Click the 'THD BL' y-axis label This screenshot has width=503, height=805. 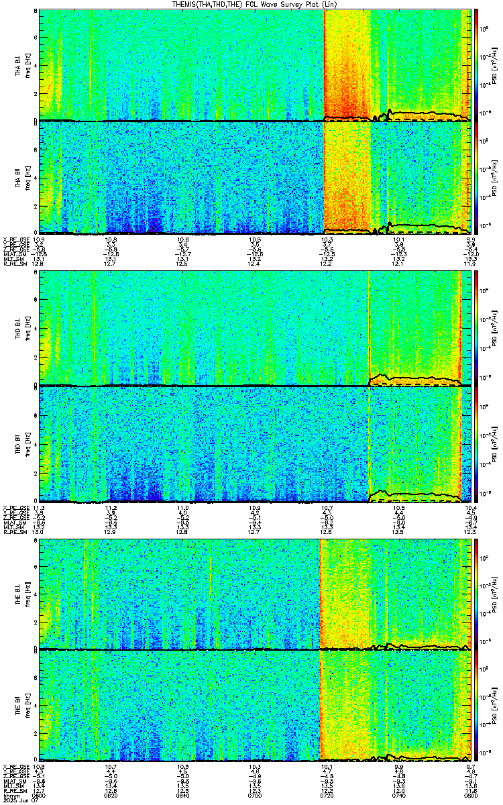click(19, 329)
